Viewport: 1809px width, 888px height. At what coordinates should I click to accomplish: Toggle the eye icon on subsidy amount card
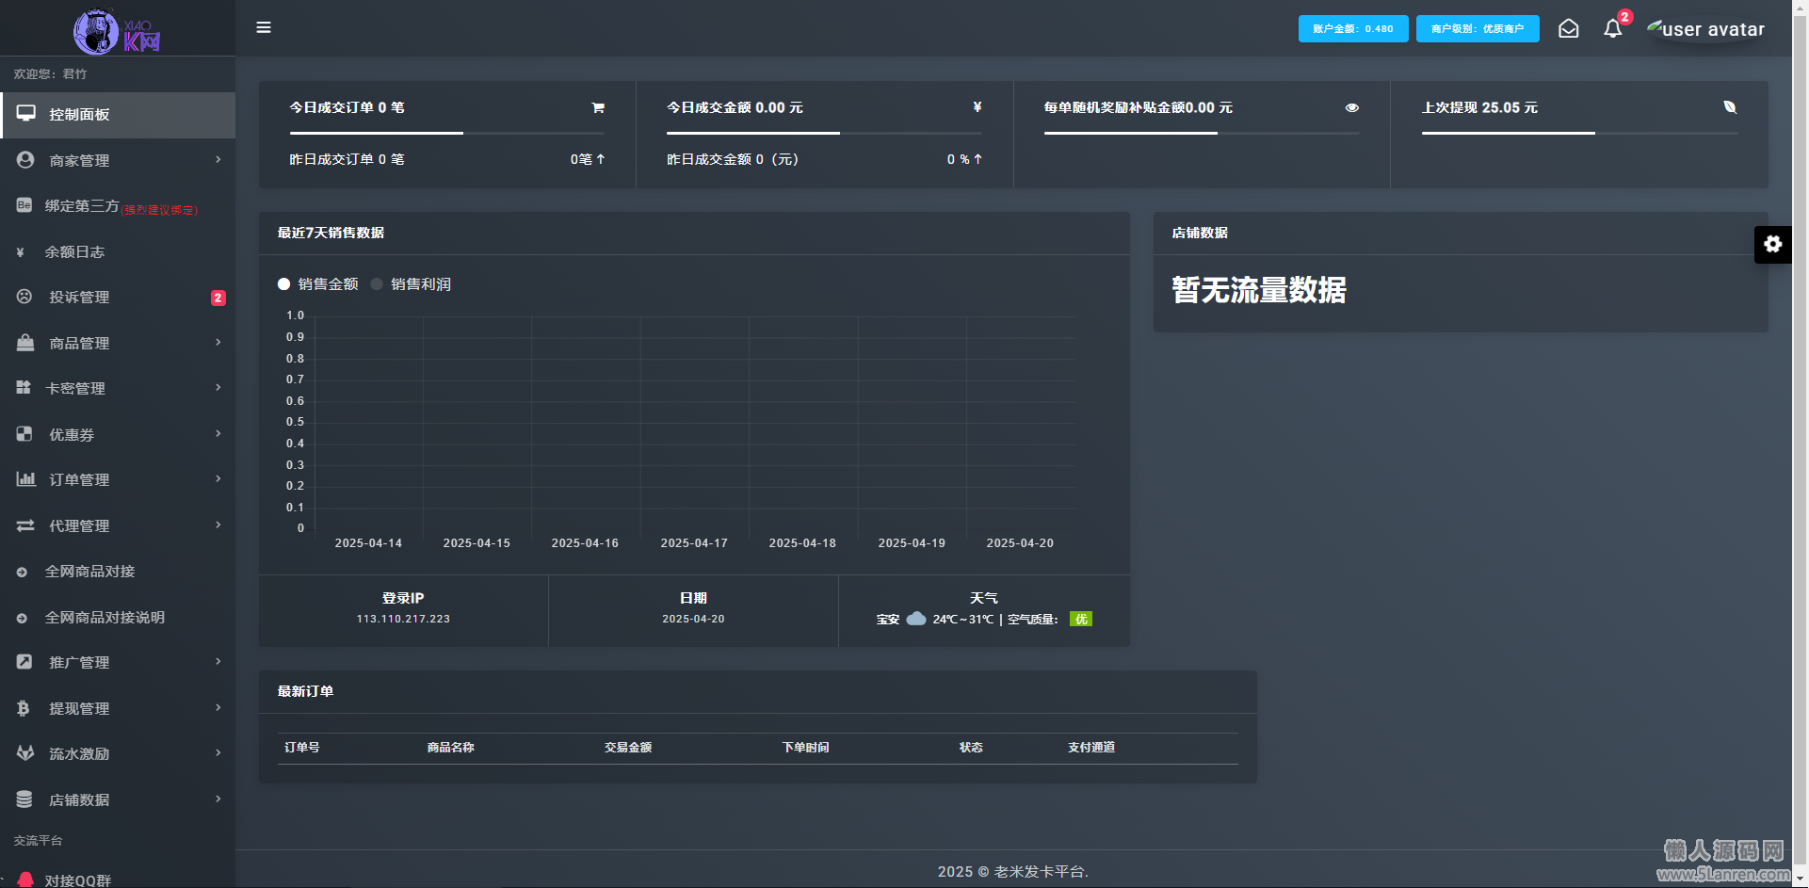point(1351,107)
